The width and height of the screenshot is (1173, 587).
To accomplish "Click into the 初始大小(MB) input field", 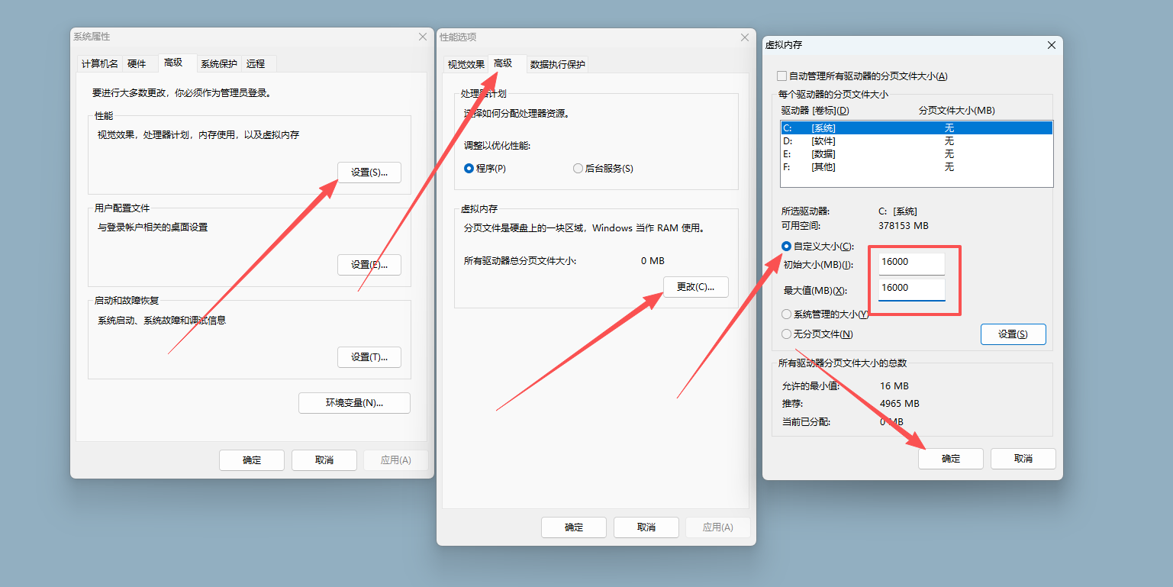I will [911, 263].
